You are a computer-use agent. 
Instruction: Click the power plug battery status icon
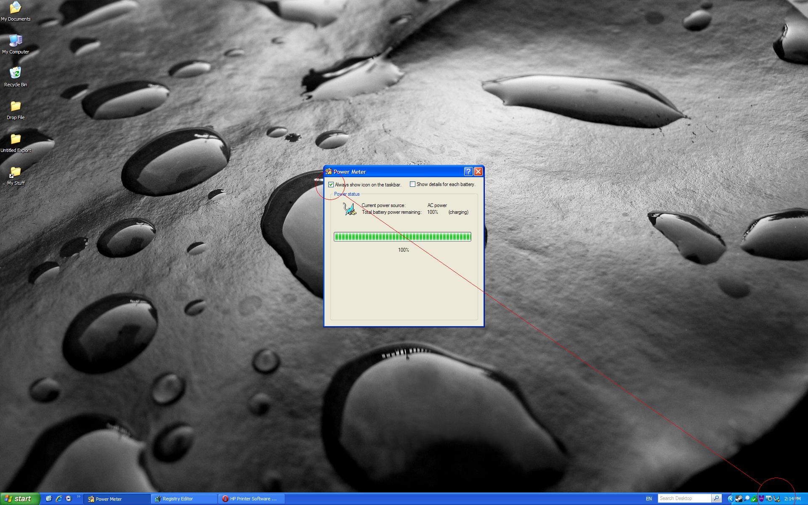click(350, 209)
